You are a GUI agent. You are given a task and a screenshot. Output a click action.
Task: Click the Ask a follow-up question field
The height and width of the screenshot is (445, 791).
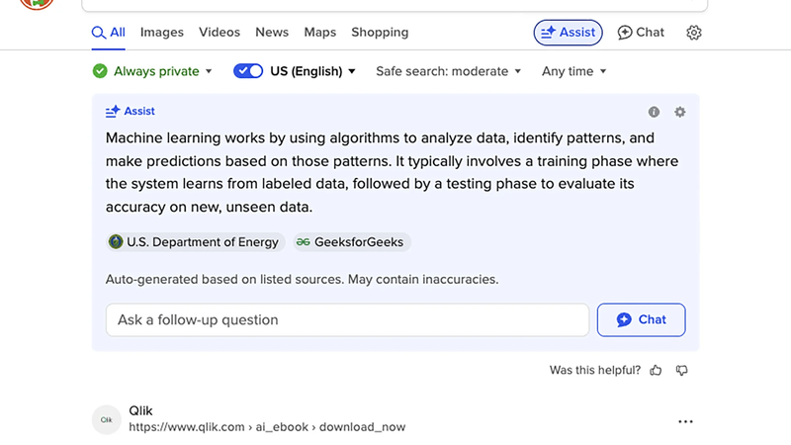347,319
